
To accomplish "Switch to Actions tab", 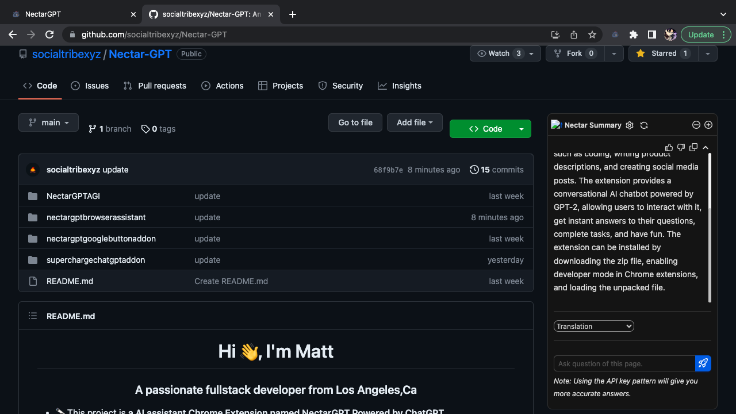I will pos(223,86).
